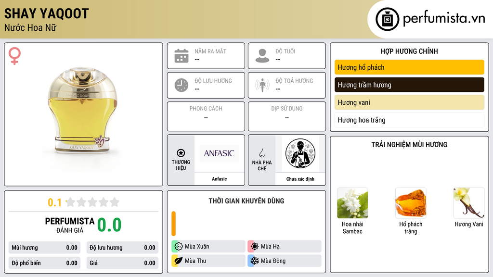The image size is (493, 277).
Task: Select the Hương trầm hương accord bar
Action: point(409,85)
